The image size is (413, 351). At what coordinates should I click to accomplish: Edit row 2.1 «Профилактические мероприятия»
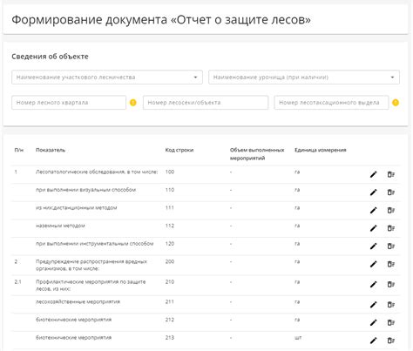(373, 285)
